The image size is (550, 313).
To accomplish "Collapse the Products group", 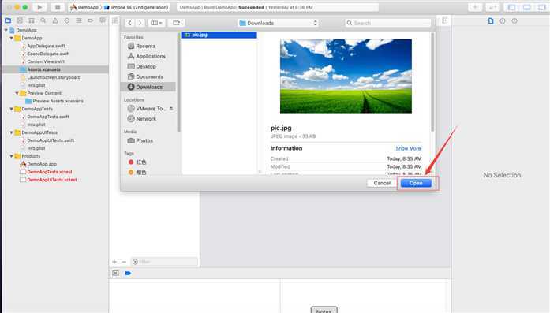I will (x=12, y=156).
